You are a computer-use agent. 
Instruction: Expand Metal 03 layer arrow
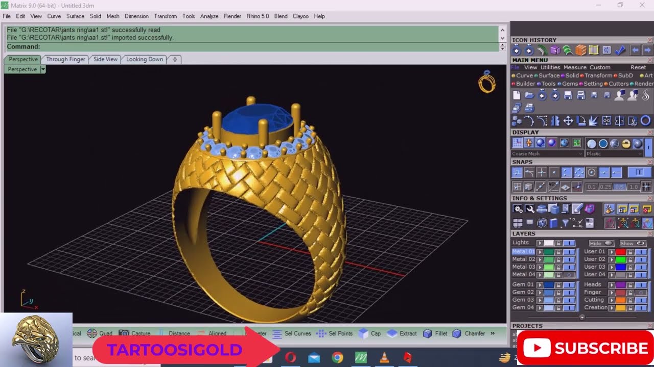click(540, 267)
